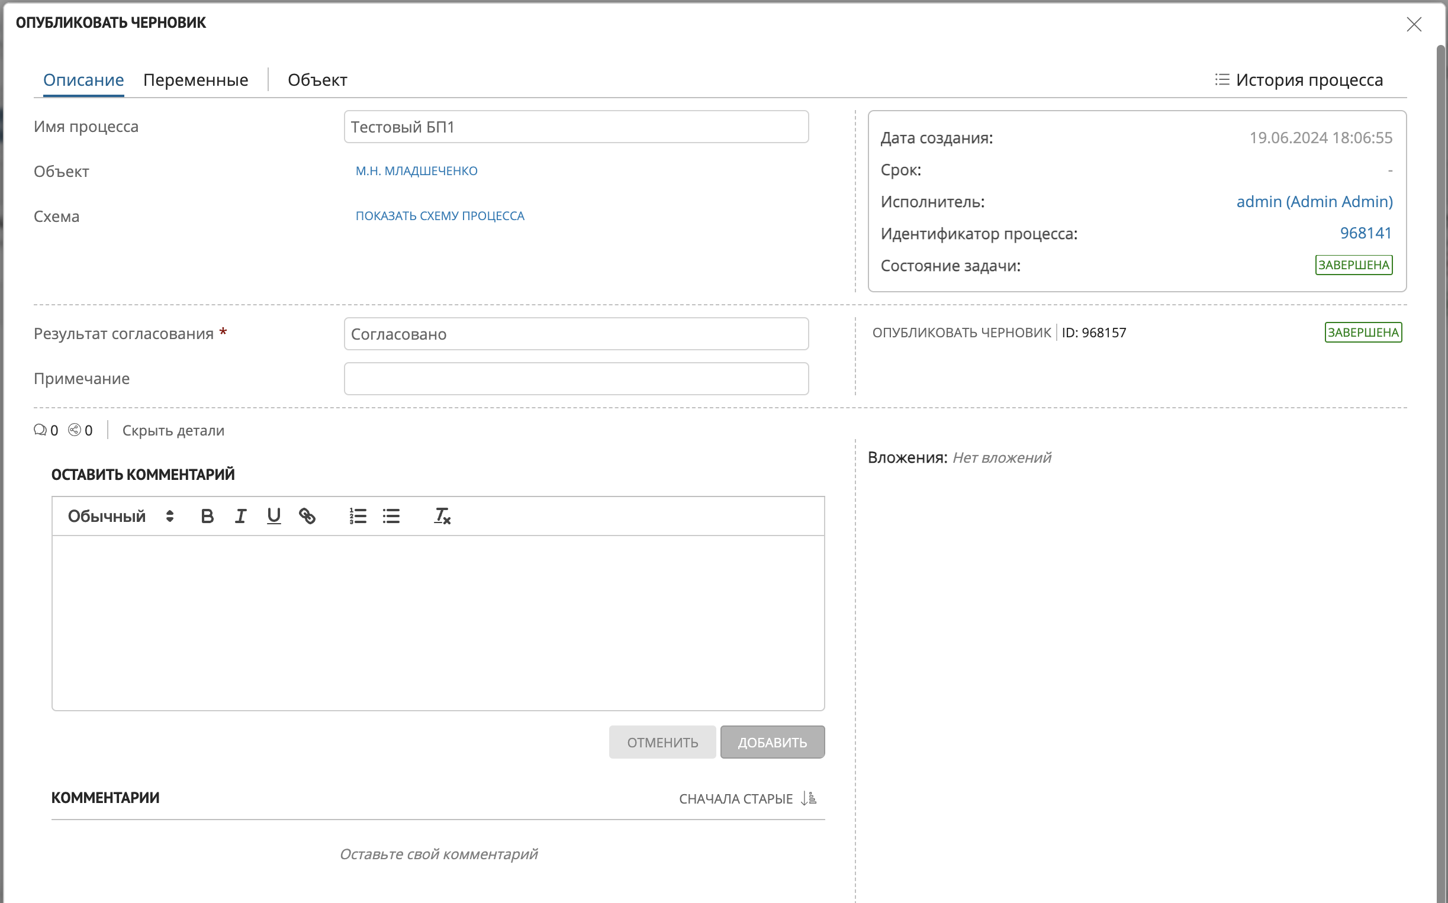This screenshot has height=903, width=1448.
Task: Toggle italic formatting in comment editor
Action: [240, 516]
